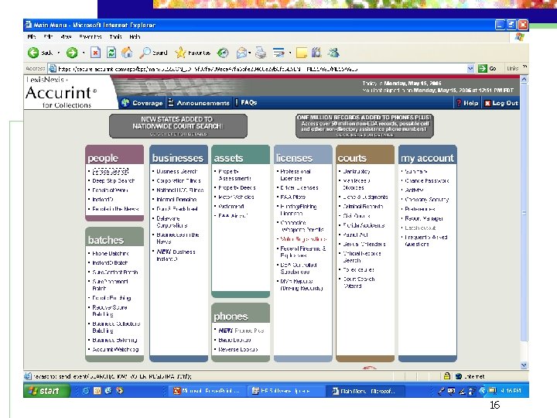
Task: Click the Person Search link
Action: pyautogui.click(x=110, y=172)
